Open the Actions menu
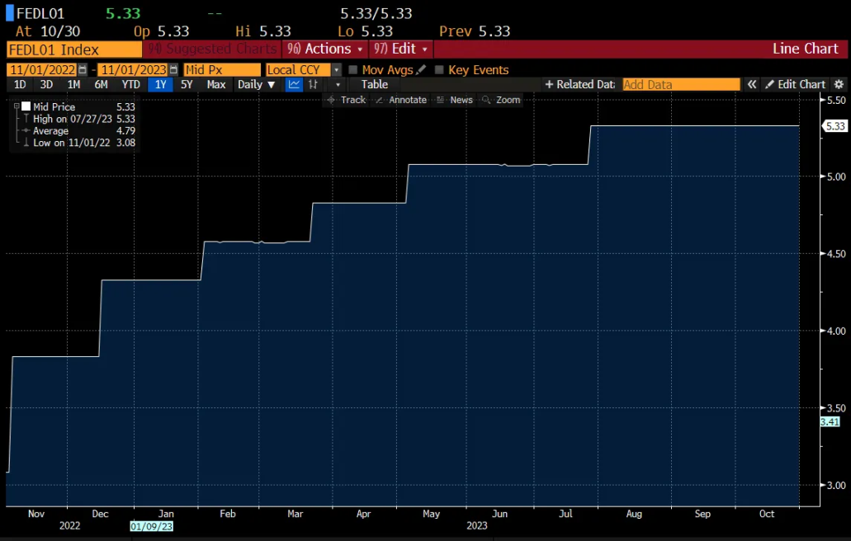Image resolution: width=851 pixels, height=541 pixels. coord(324,49)
